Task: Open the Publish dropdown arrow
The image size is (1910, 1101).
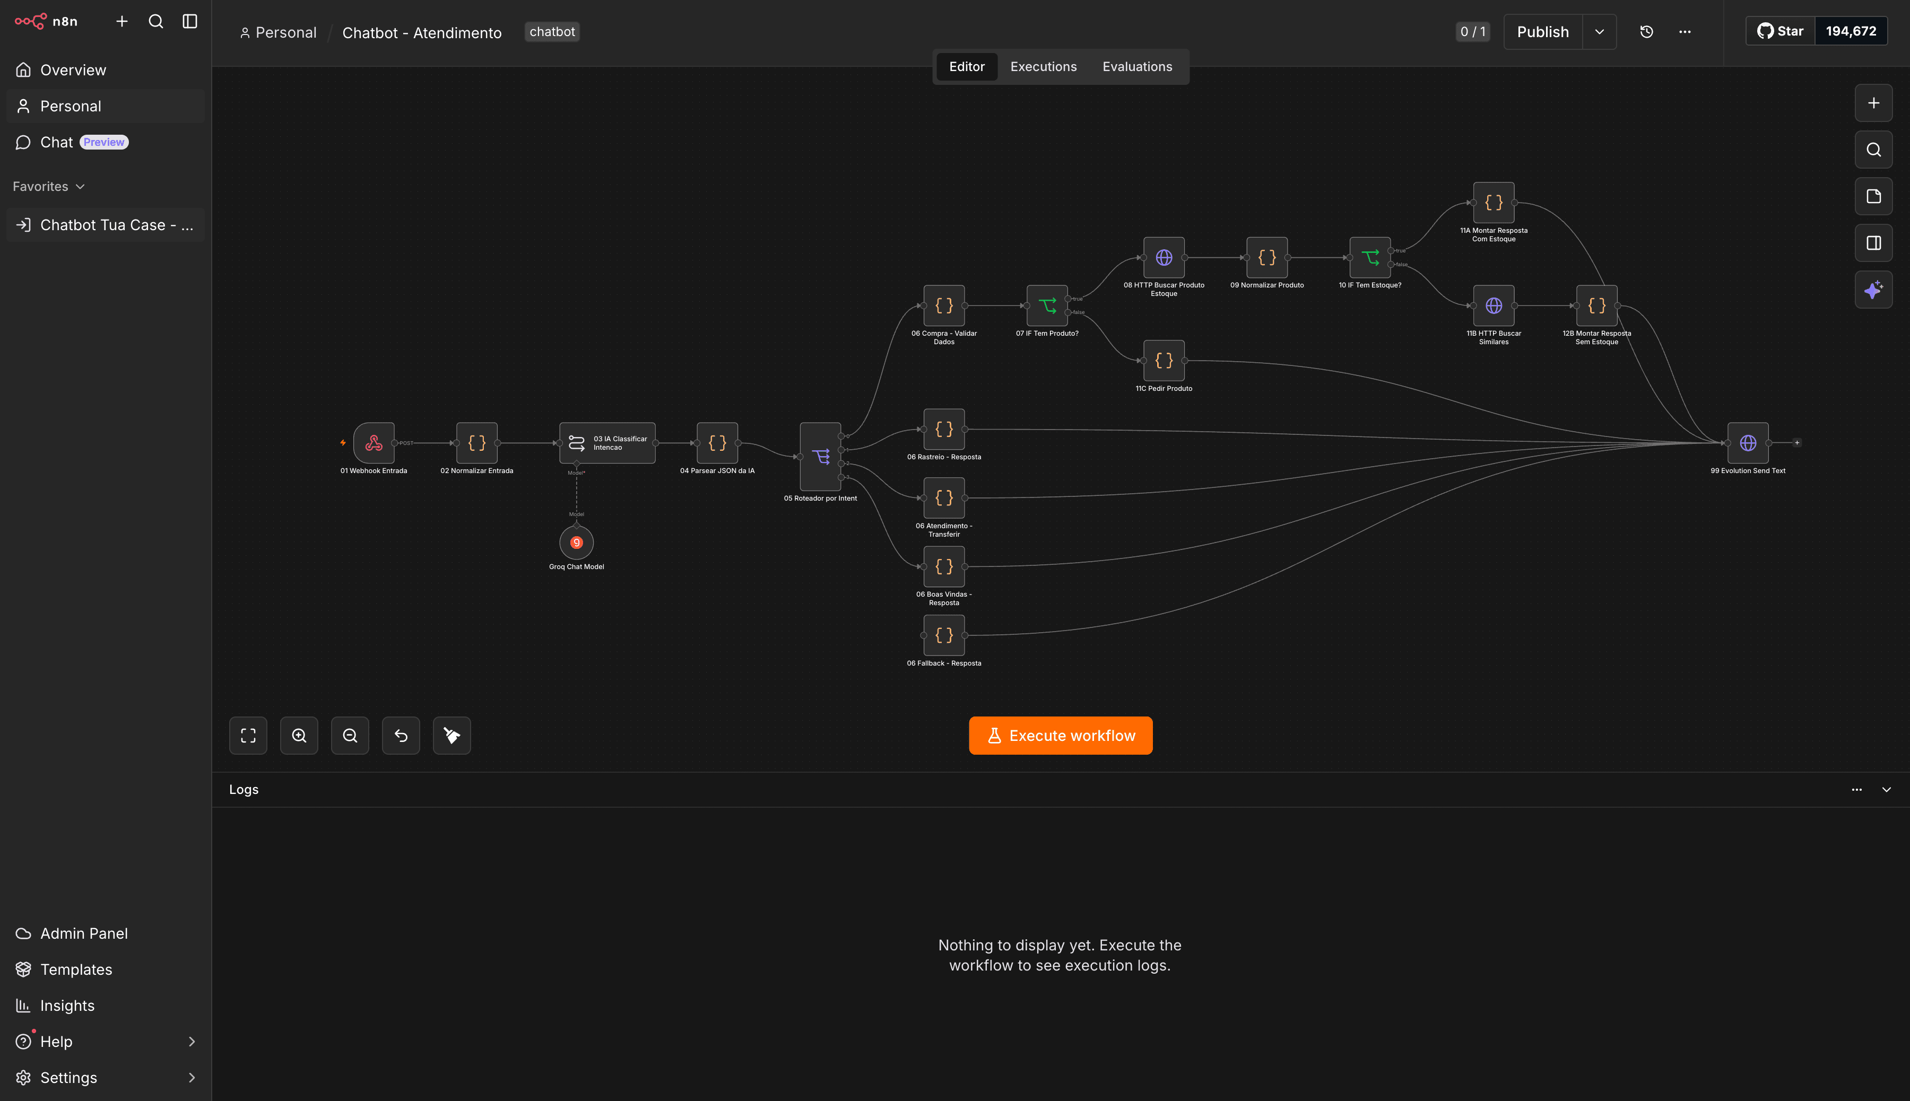Action: click(x=1599, y=32)
